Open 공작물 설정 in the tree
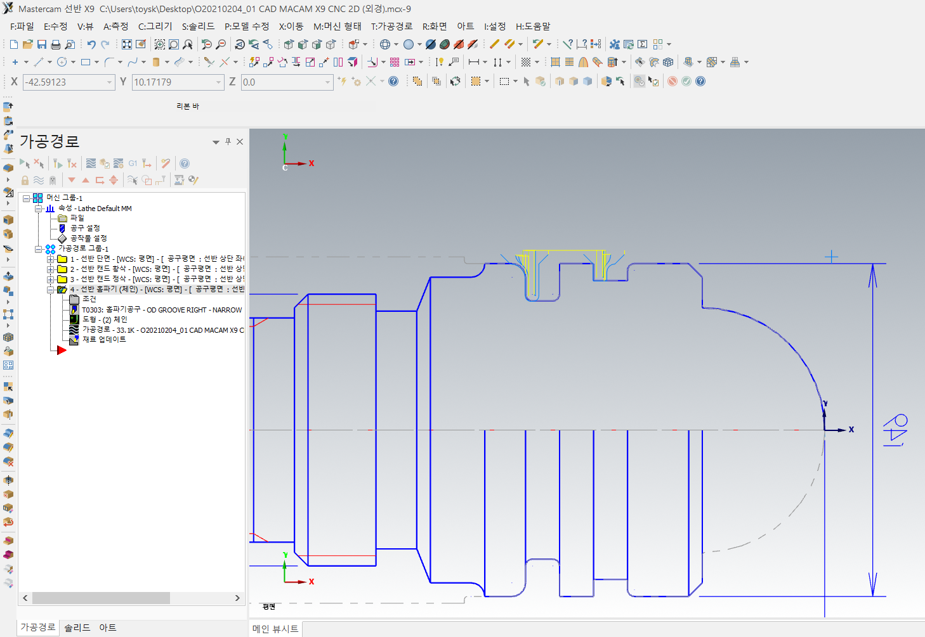 click(89, 238)
